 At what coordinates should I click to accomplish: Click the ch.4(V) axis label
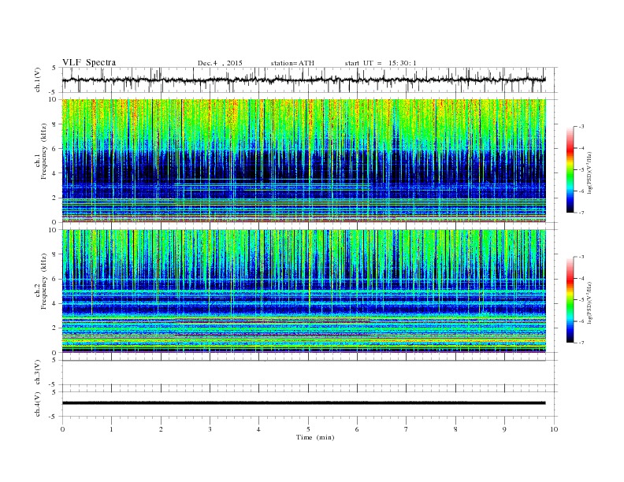click(x=38, y=404)
